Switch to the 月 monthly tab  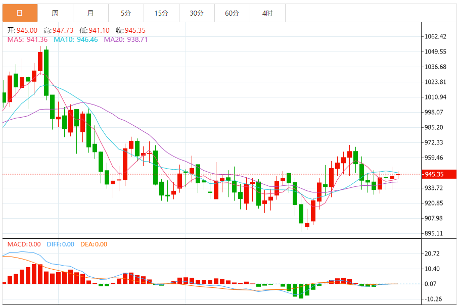point(90,13)
